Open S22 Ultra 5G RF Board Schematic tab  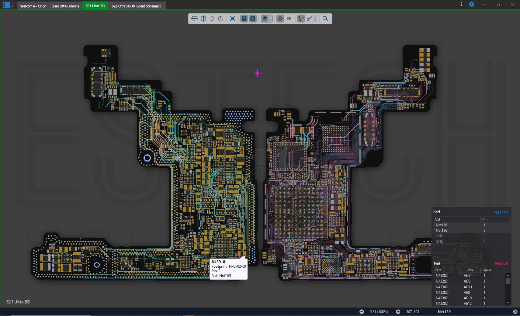point(137,6)
